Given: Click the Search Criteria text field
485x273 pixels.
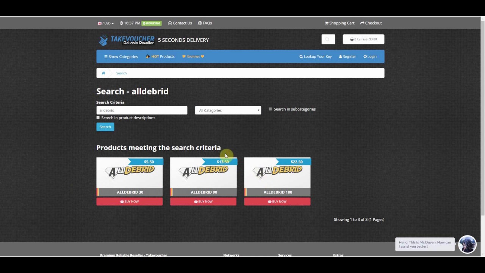Looking at the screenshot, I should (x=142, y=110).
